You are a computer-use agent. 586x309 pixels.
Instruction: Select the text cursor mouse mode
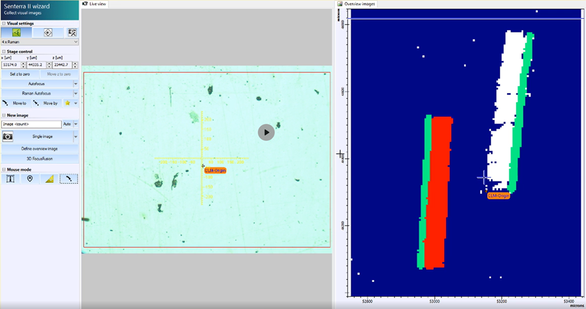(10, 179)
